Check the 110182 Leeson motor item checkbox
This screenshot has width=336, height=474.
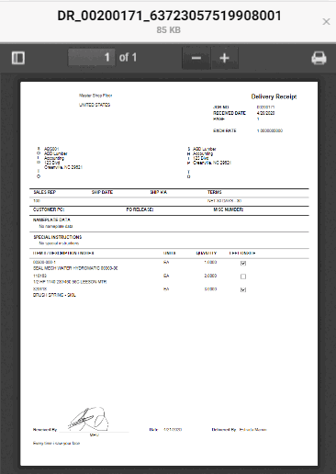coord(243,276)
